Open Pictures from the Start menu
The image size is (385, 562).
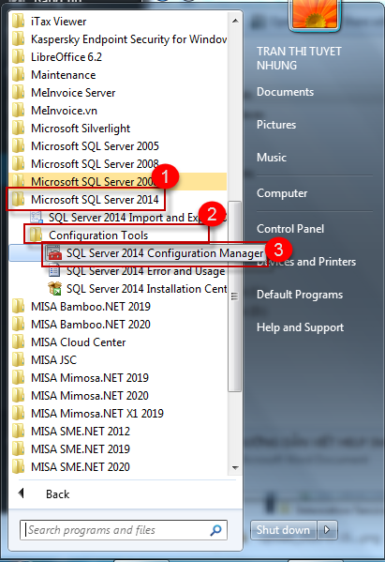pos(276,125)
